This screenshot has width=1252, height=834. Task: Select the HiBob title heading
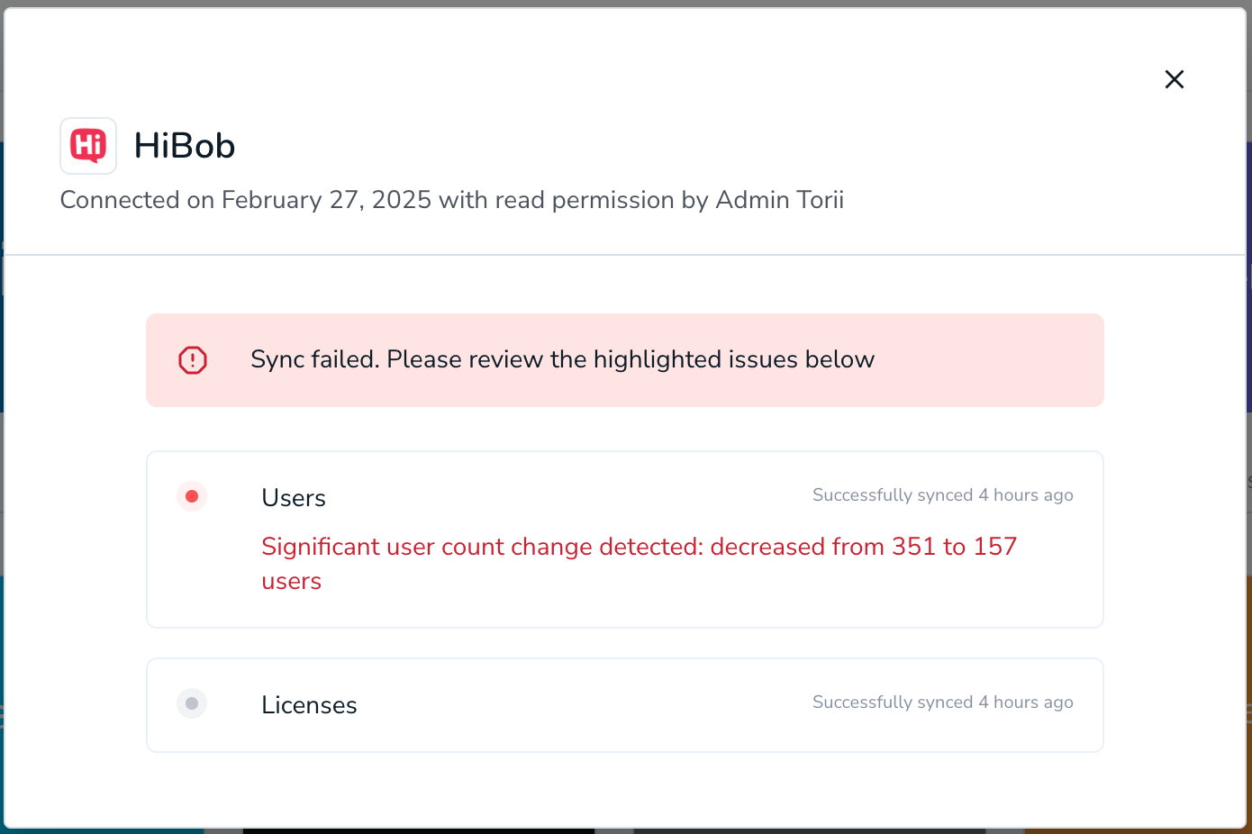click(185, 145)
